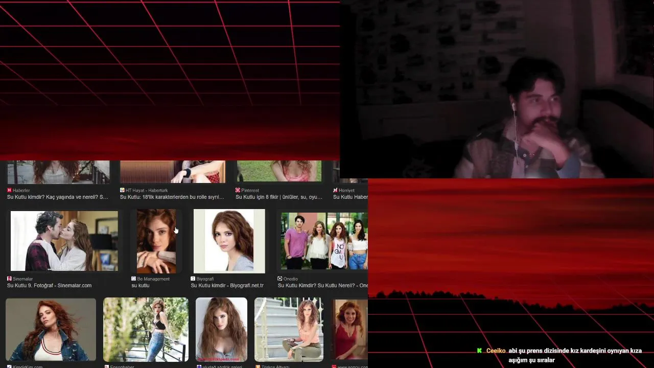Viewport: 654px width, 368px height.
Task: Open the Hürriyet source label
Action: 346,190
